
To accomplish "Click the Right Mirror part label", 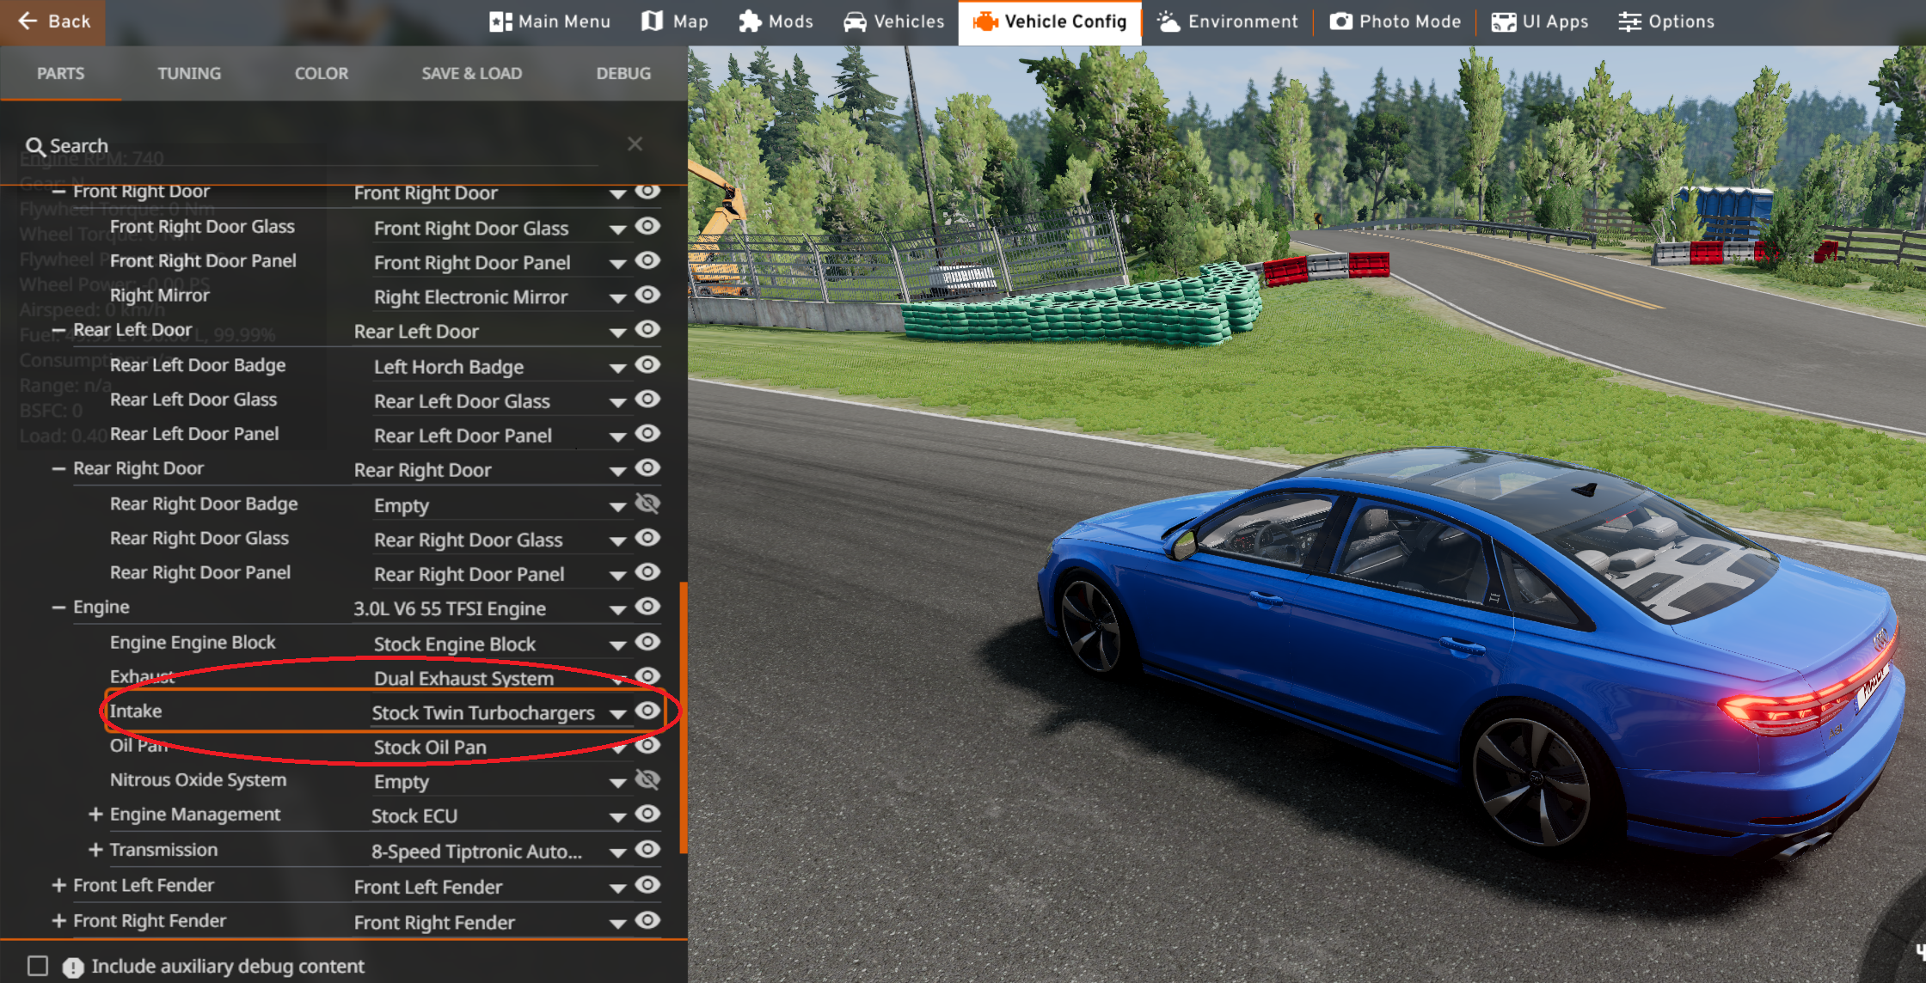I will (160, 296).
